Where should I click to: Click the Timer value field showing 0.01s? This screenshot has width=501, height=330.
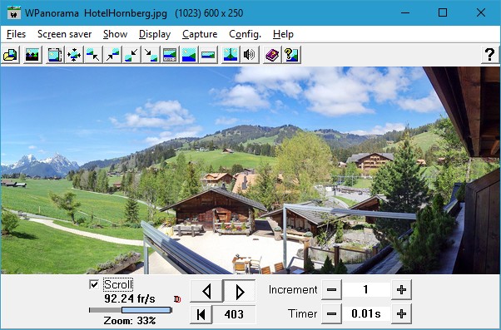point(366,314)
